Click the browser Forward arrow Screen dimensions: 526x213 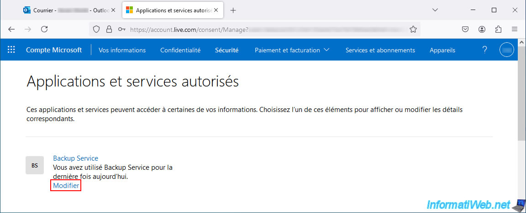(x=28, y=30)
